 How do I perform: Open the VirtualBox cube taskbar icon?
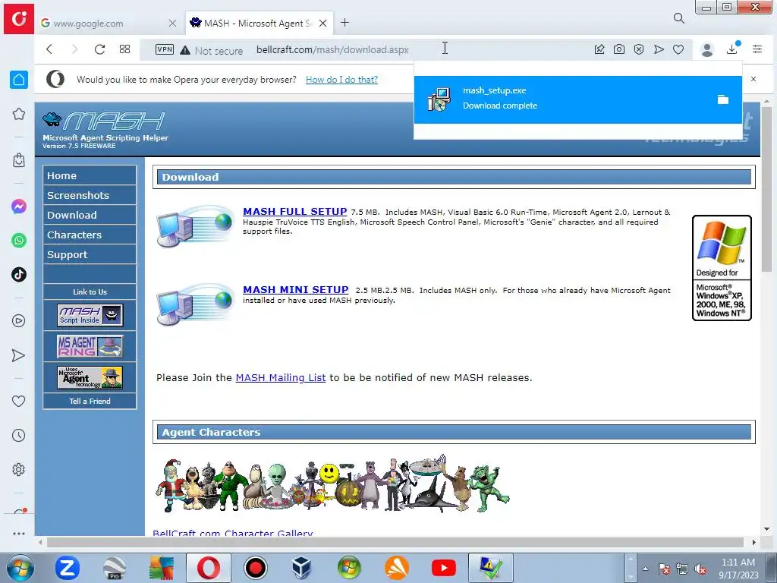(302, 568)
